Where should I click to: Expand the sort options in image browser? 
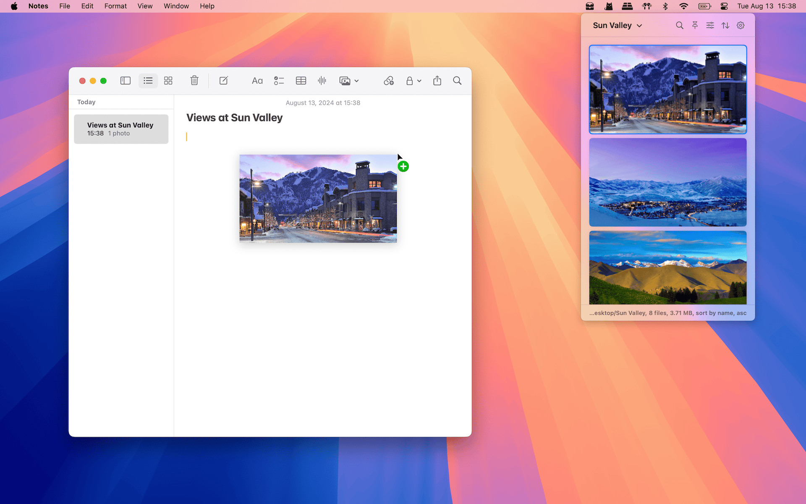click(725, 25)
